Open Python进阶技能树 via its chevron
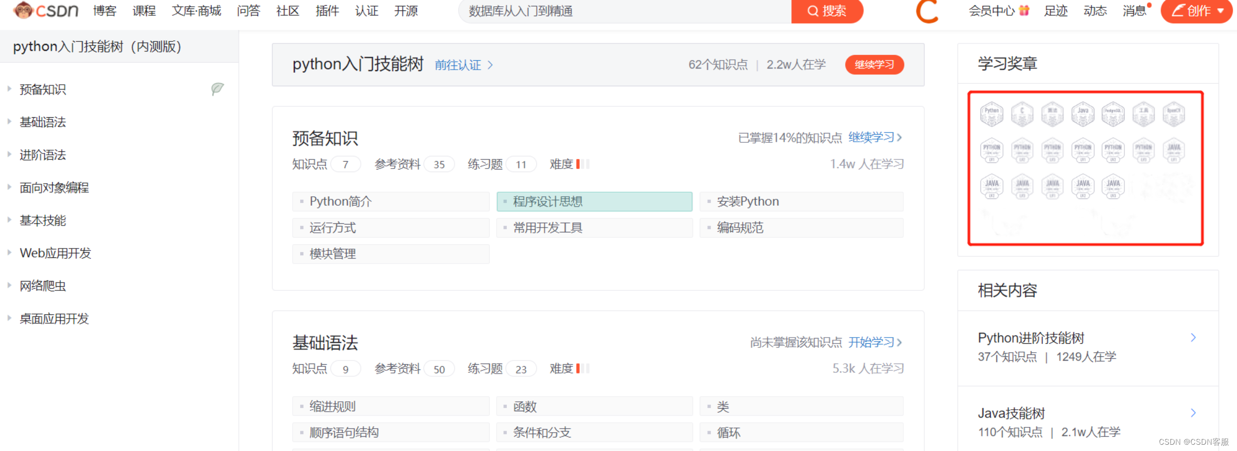 1193,337
